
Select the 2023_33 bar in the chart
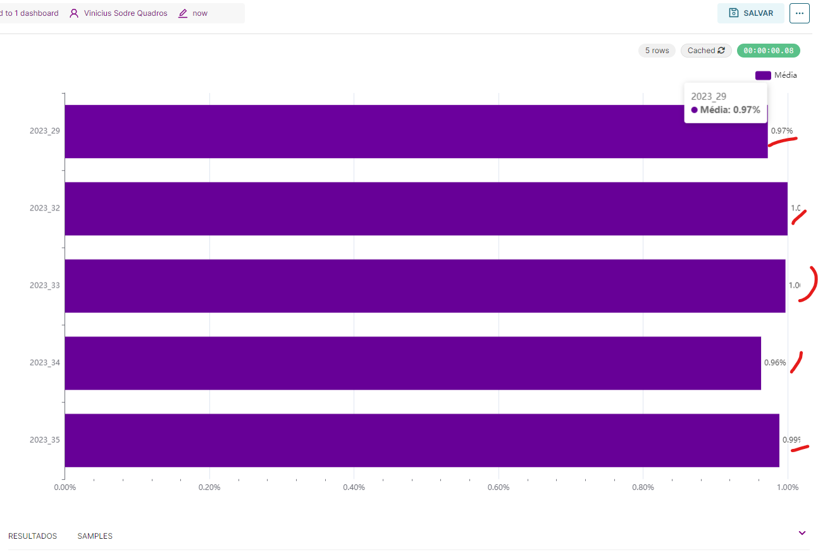point(424,285)
